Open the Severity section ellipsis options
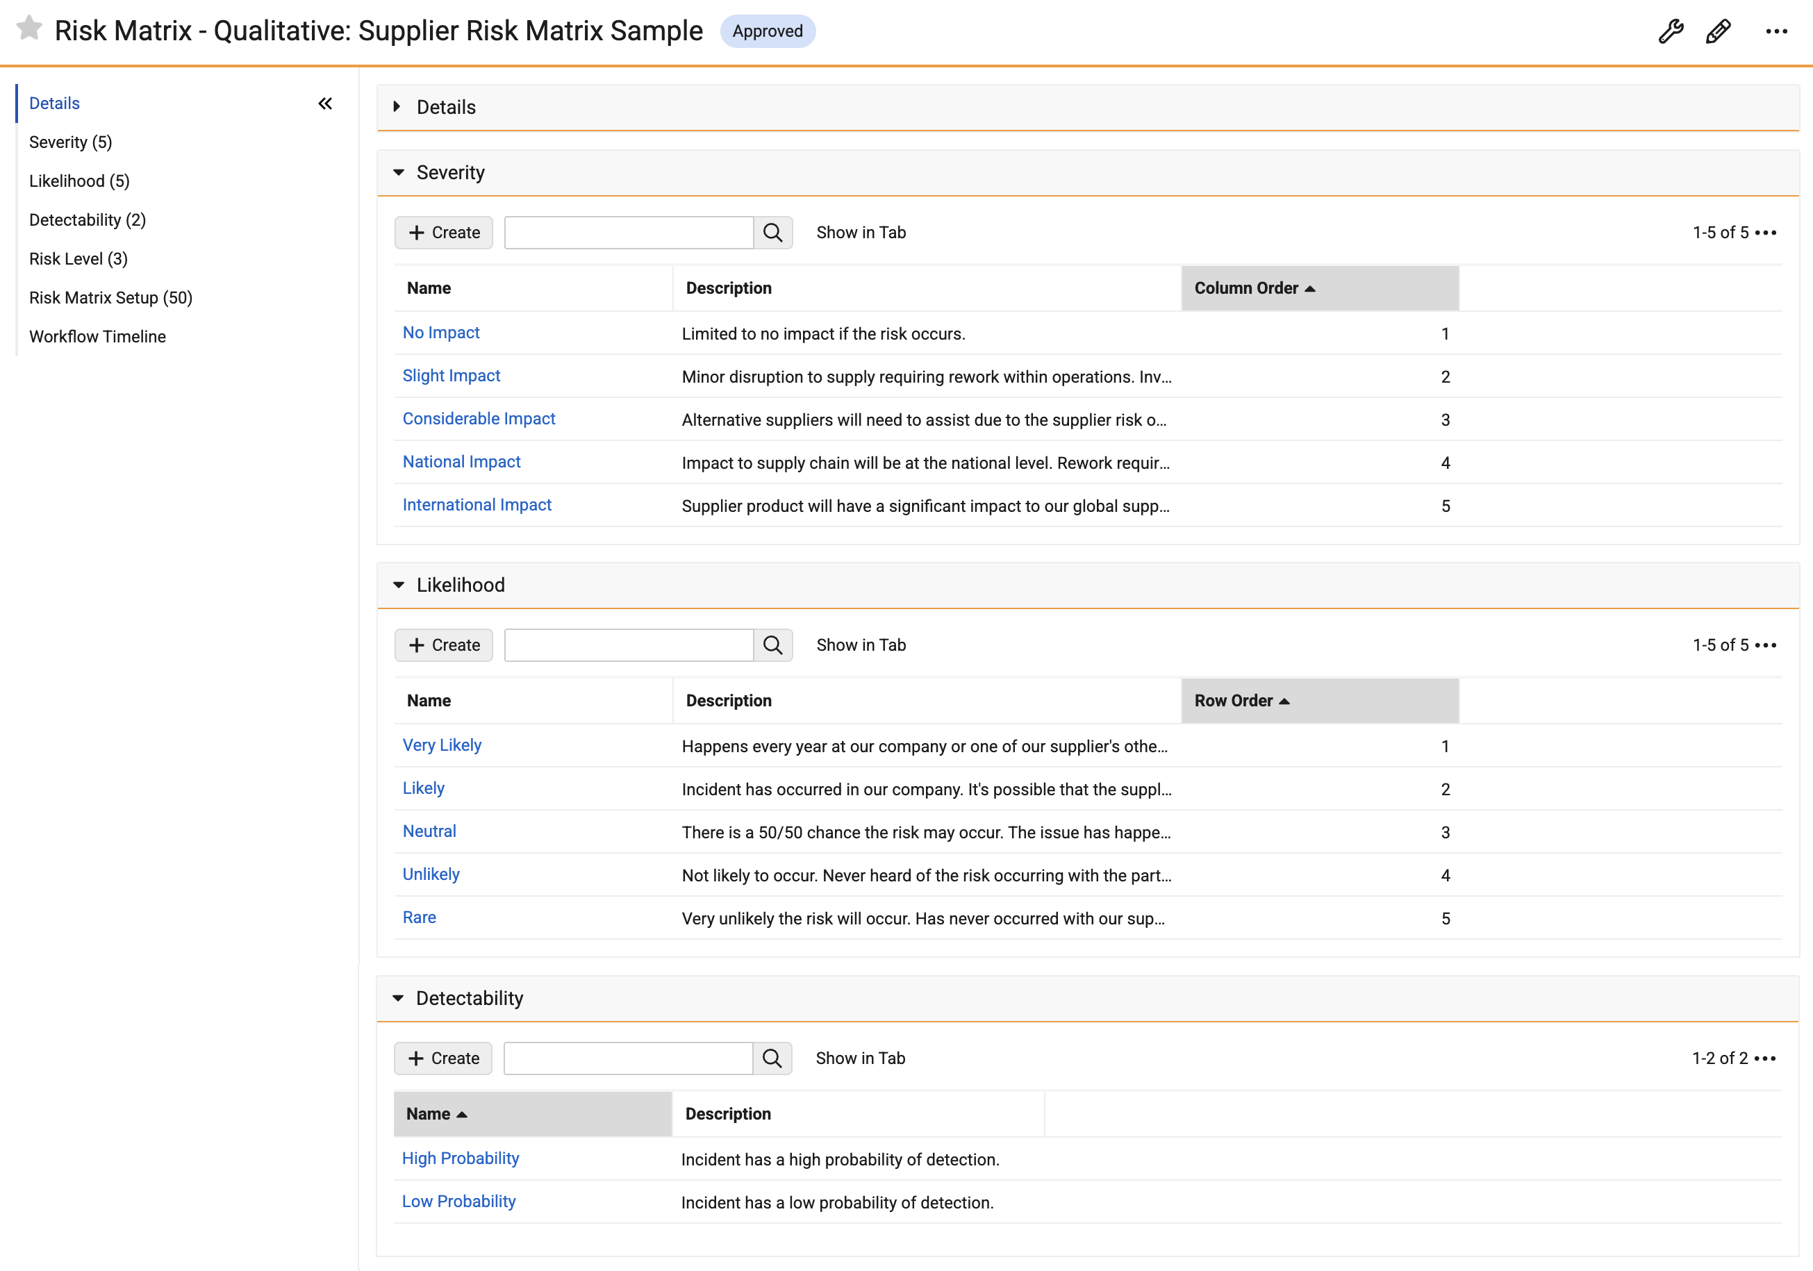Screen dimensions: 1813x1271 pyautogui.click(x=1766, y=233)
